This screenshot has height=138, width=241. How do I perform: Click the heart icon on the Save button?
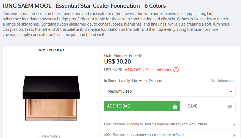(x=230, y=107)
